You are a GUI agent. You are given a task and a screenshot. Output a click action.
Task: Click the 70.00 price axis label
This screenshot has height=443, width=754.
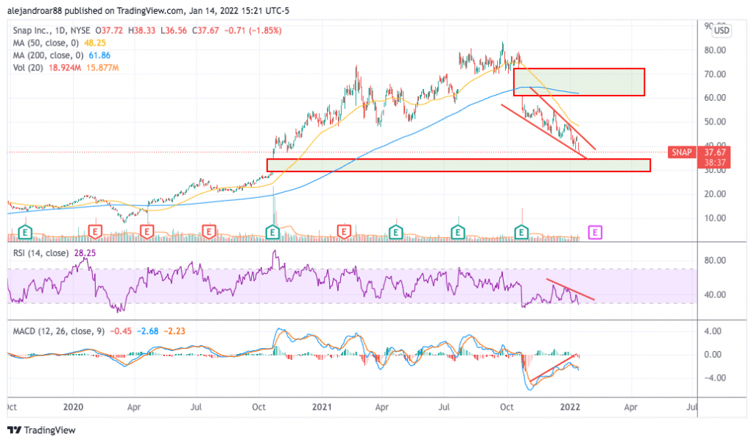coord(715,74)
